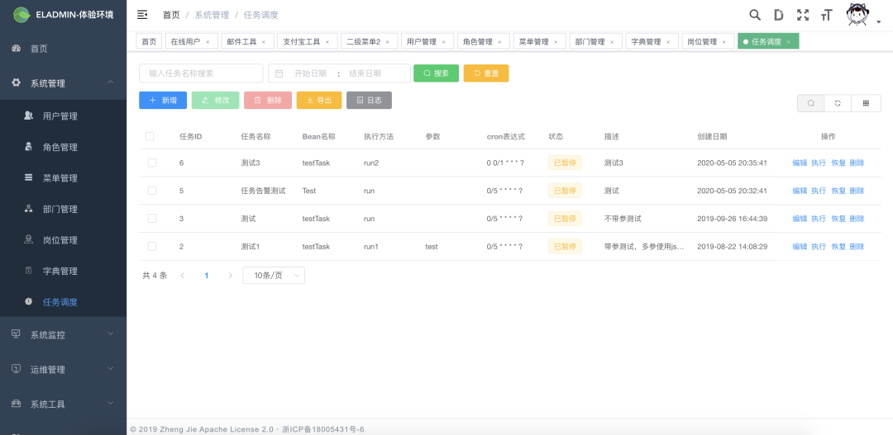Check the checkbox for task 测试3
Image resolution: width=893 pixels, height=435 pixels.
pos(152,163)
